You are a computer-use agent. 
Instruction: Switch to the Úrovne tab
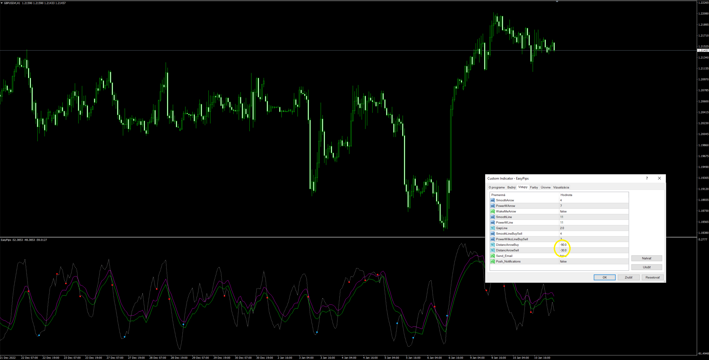[546, 187]
